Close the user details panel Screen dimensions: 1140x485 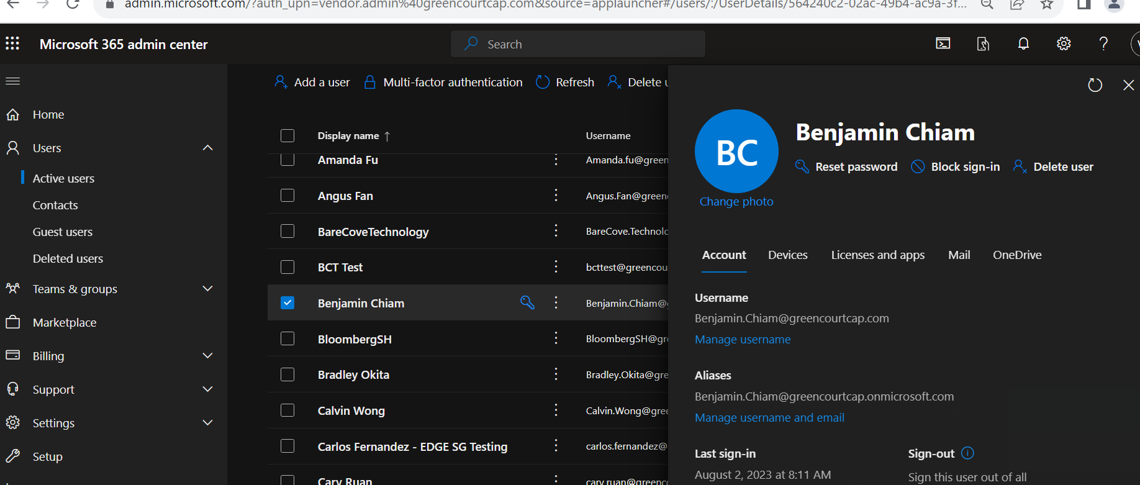click(1129, 85)
